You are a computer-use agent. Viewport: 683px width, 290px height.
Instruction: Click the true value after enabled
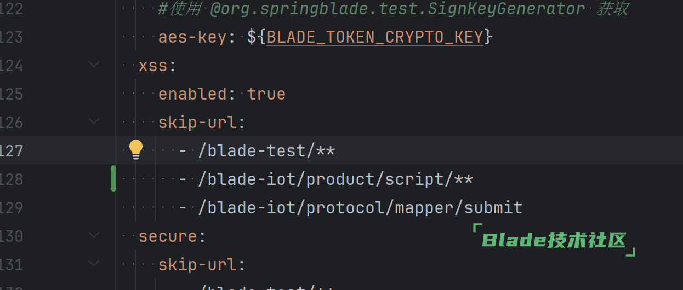[x=266, y=94]
